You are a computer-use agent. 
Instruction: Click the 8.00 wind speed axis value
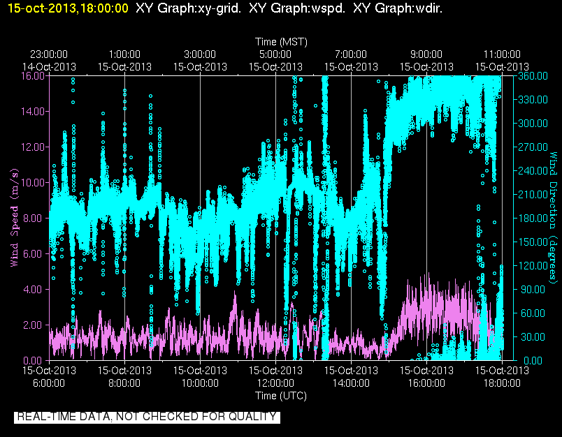coord(33,218)
